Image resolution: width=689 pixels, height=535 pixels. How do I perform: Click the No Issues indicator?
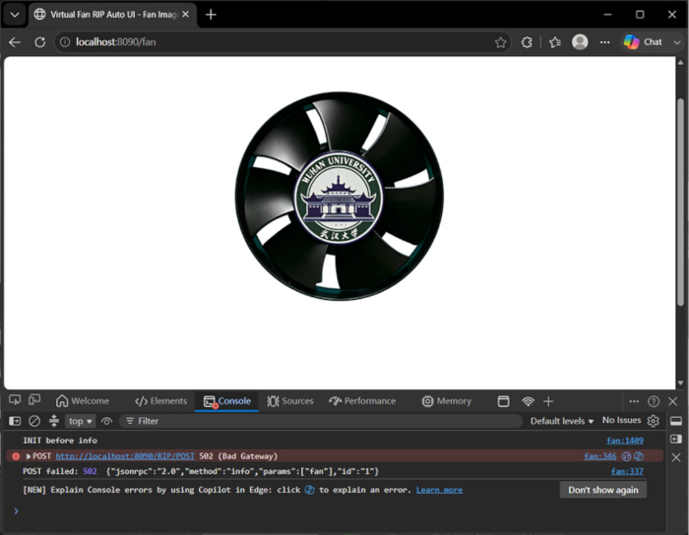pyautogui.click(x=621, y=421)
